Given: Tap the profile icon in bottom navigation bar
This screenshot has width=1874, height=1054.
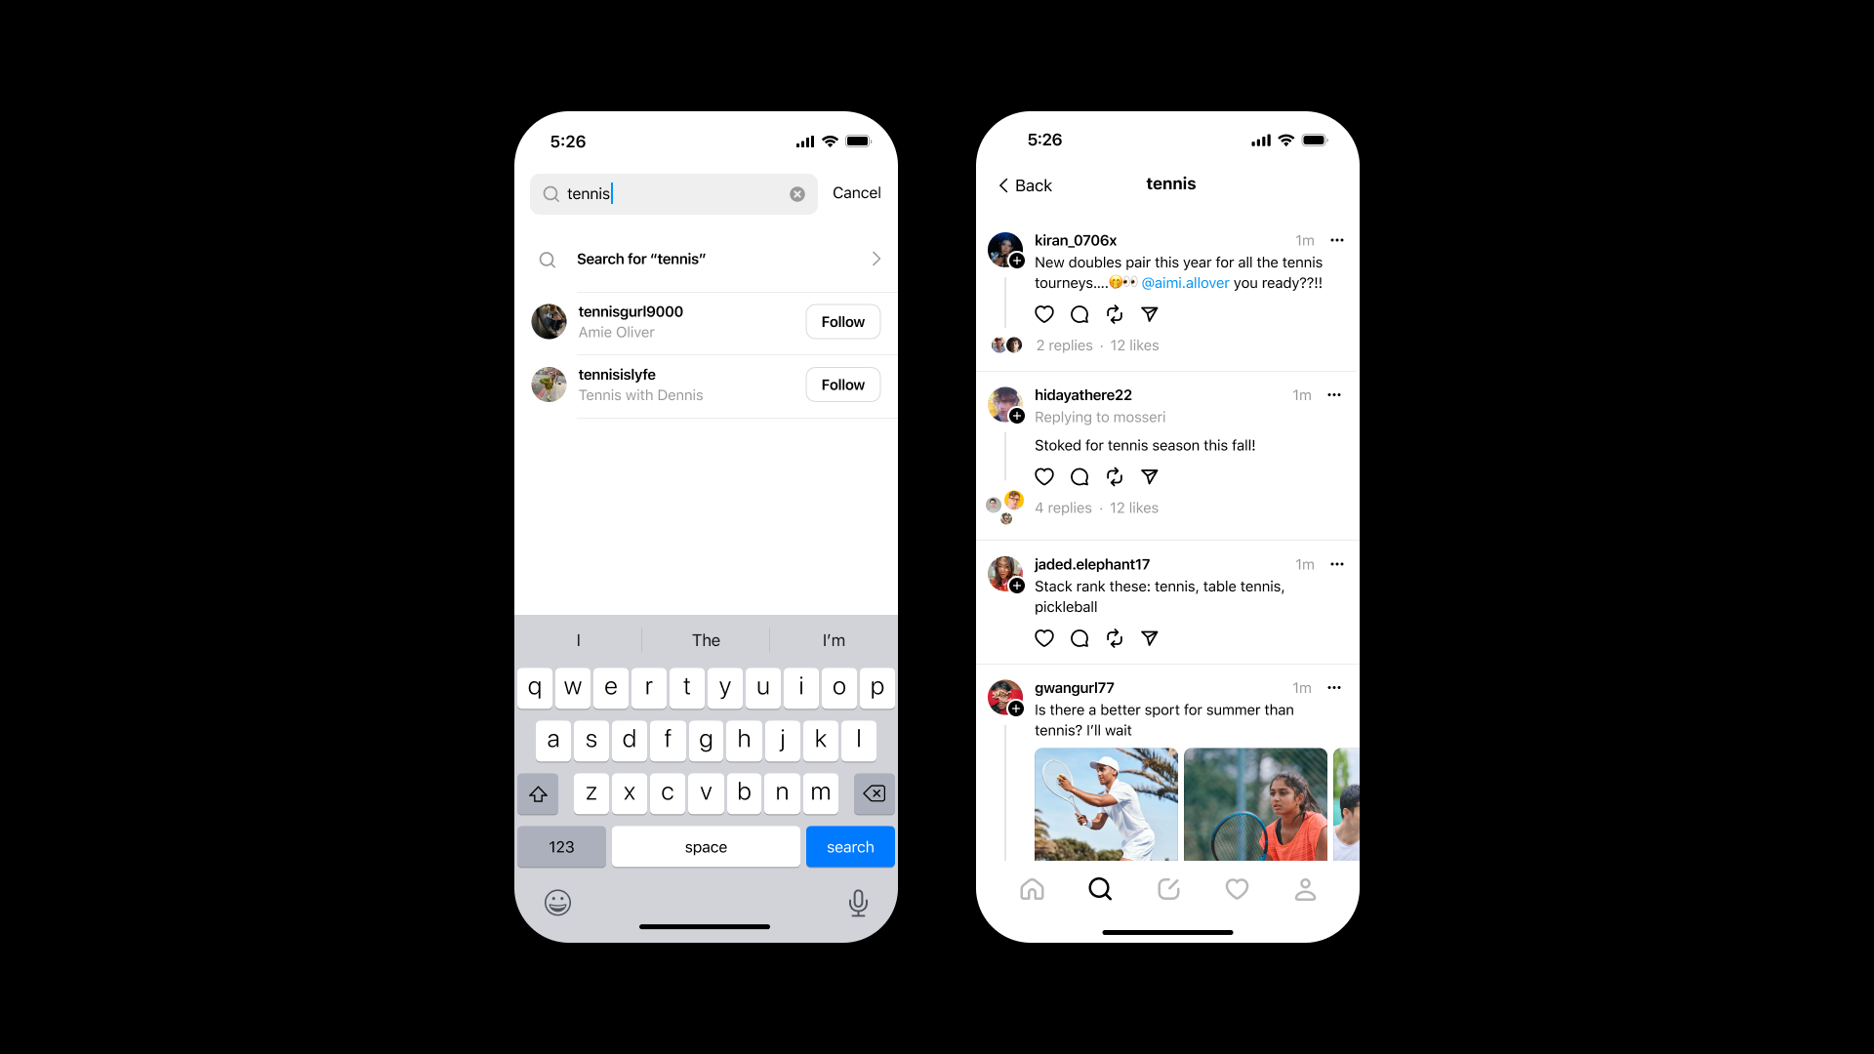Looking at the screenshot, I should pyautogui.click(x=1305, y=889).
